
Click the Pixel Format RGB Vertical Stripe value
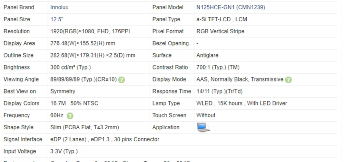[220, 31]
